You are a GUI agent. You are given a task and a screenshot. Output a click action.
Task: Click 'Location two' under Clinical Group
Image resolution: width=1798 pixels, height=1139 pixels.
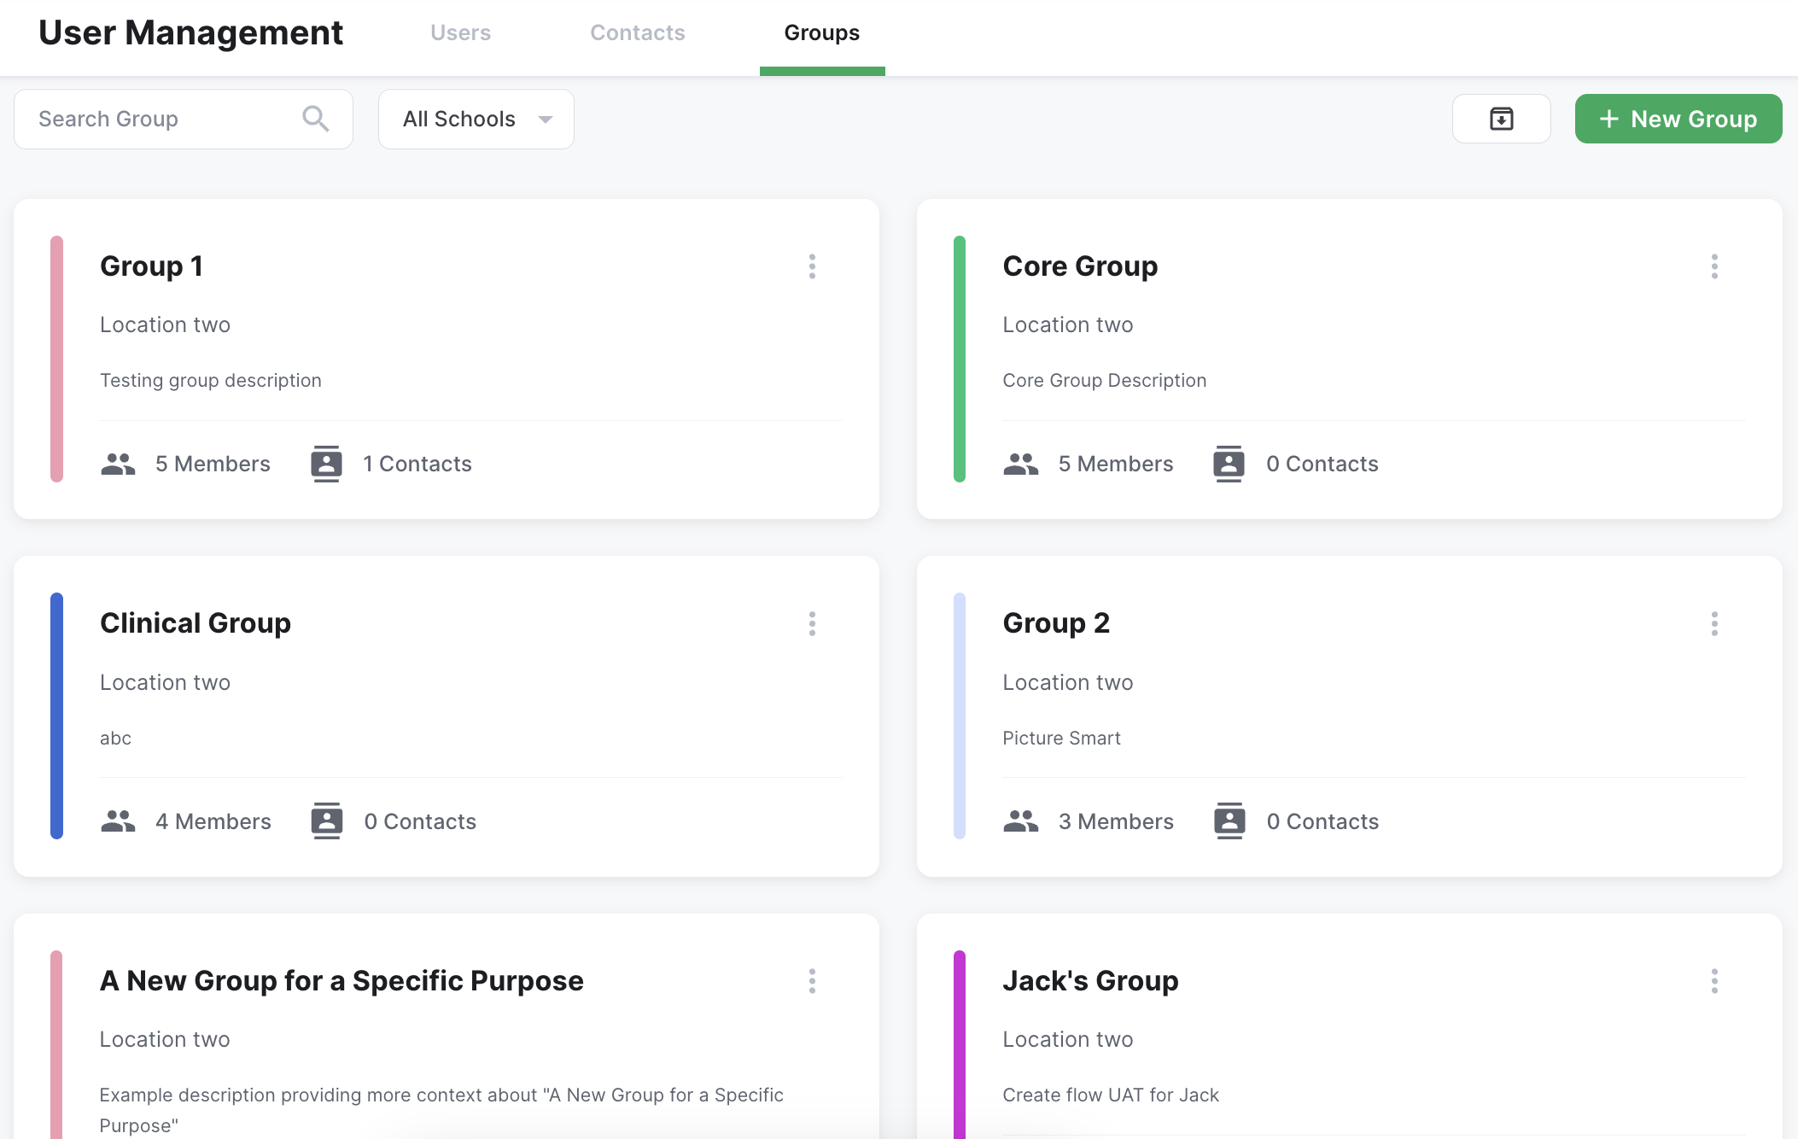pos(165,683)
